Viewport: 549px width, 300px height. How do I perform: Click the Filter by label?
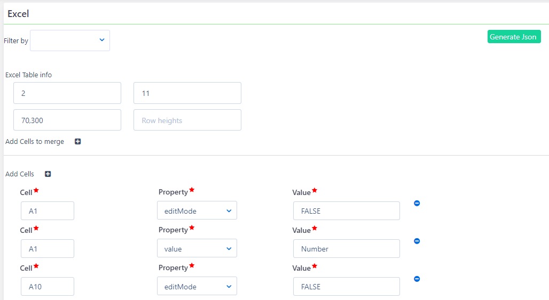(x=16, y=41)
